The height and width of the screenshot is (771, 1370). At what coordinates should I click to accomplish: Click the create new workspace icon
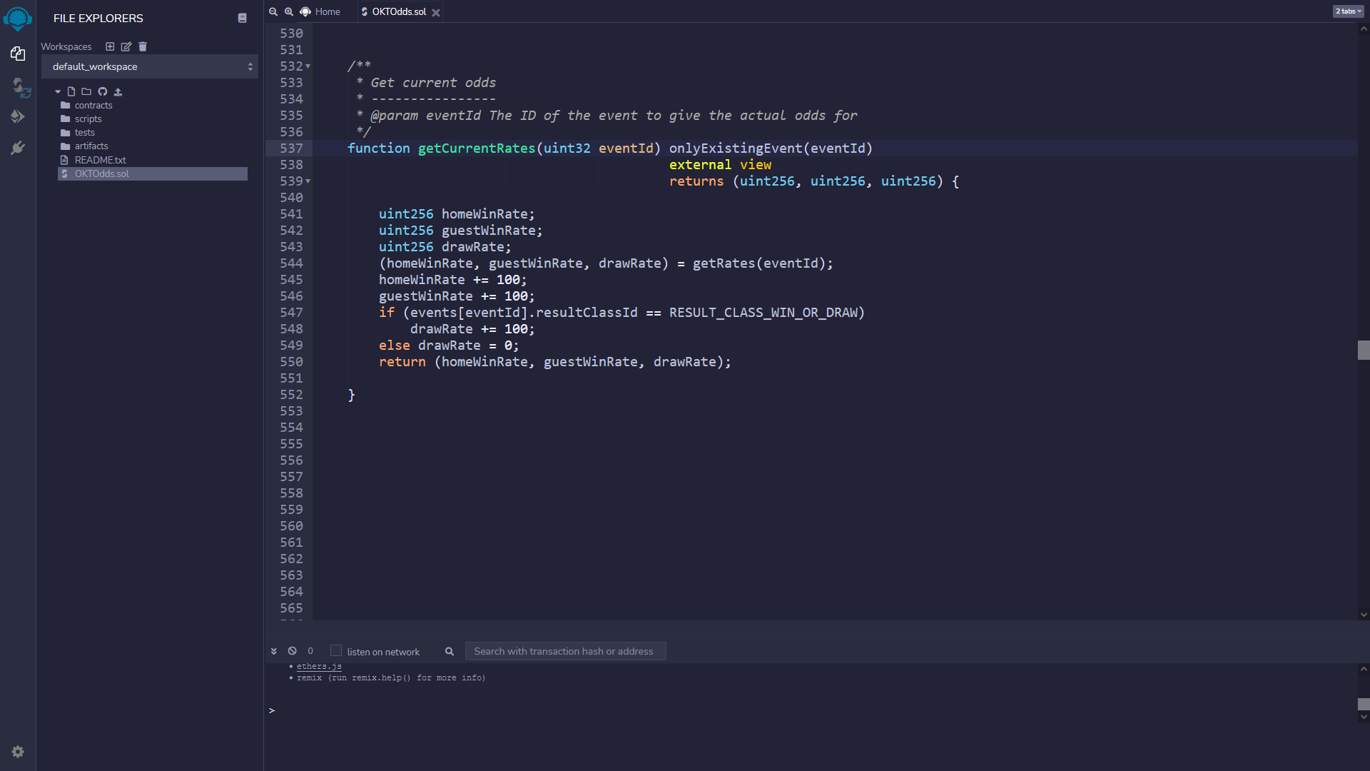(110, 46)
